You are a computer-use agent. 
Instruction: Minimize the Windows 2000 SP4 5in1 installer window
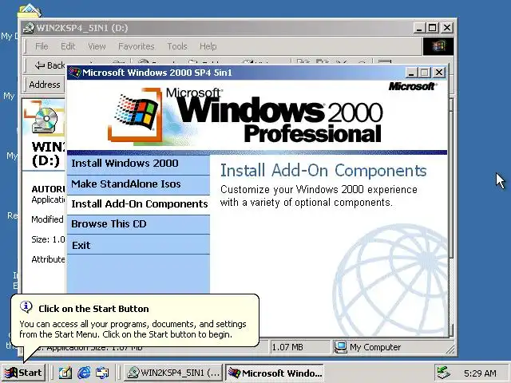411,73
